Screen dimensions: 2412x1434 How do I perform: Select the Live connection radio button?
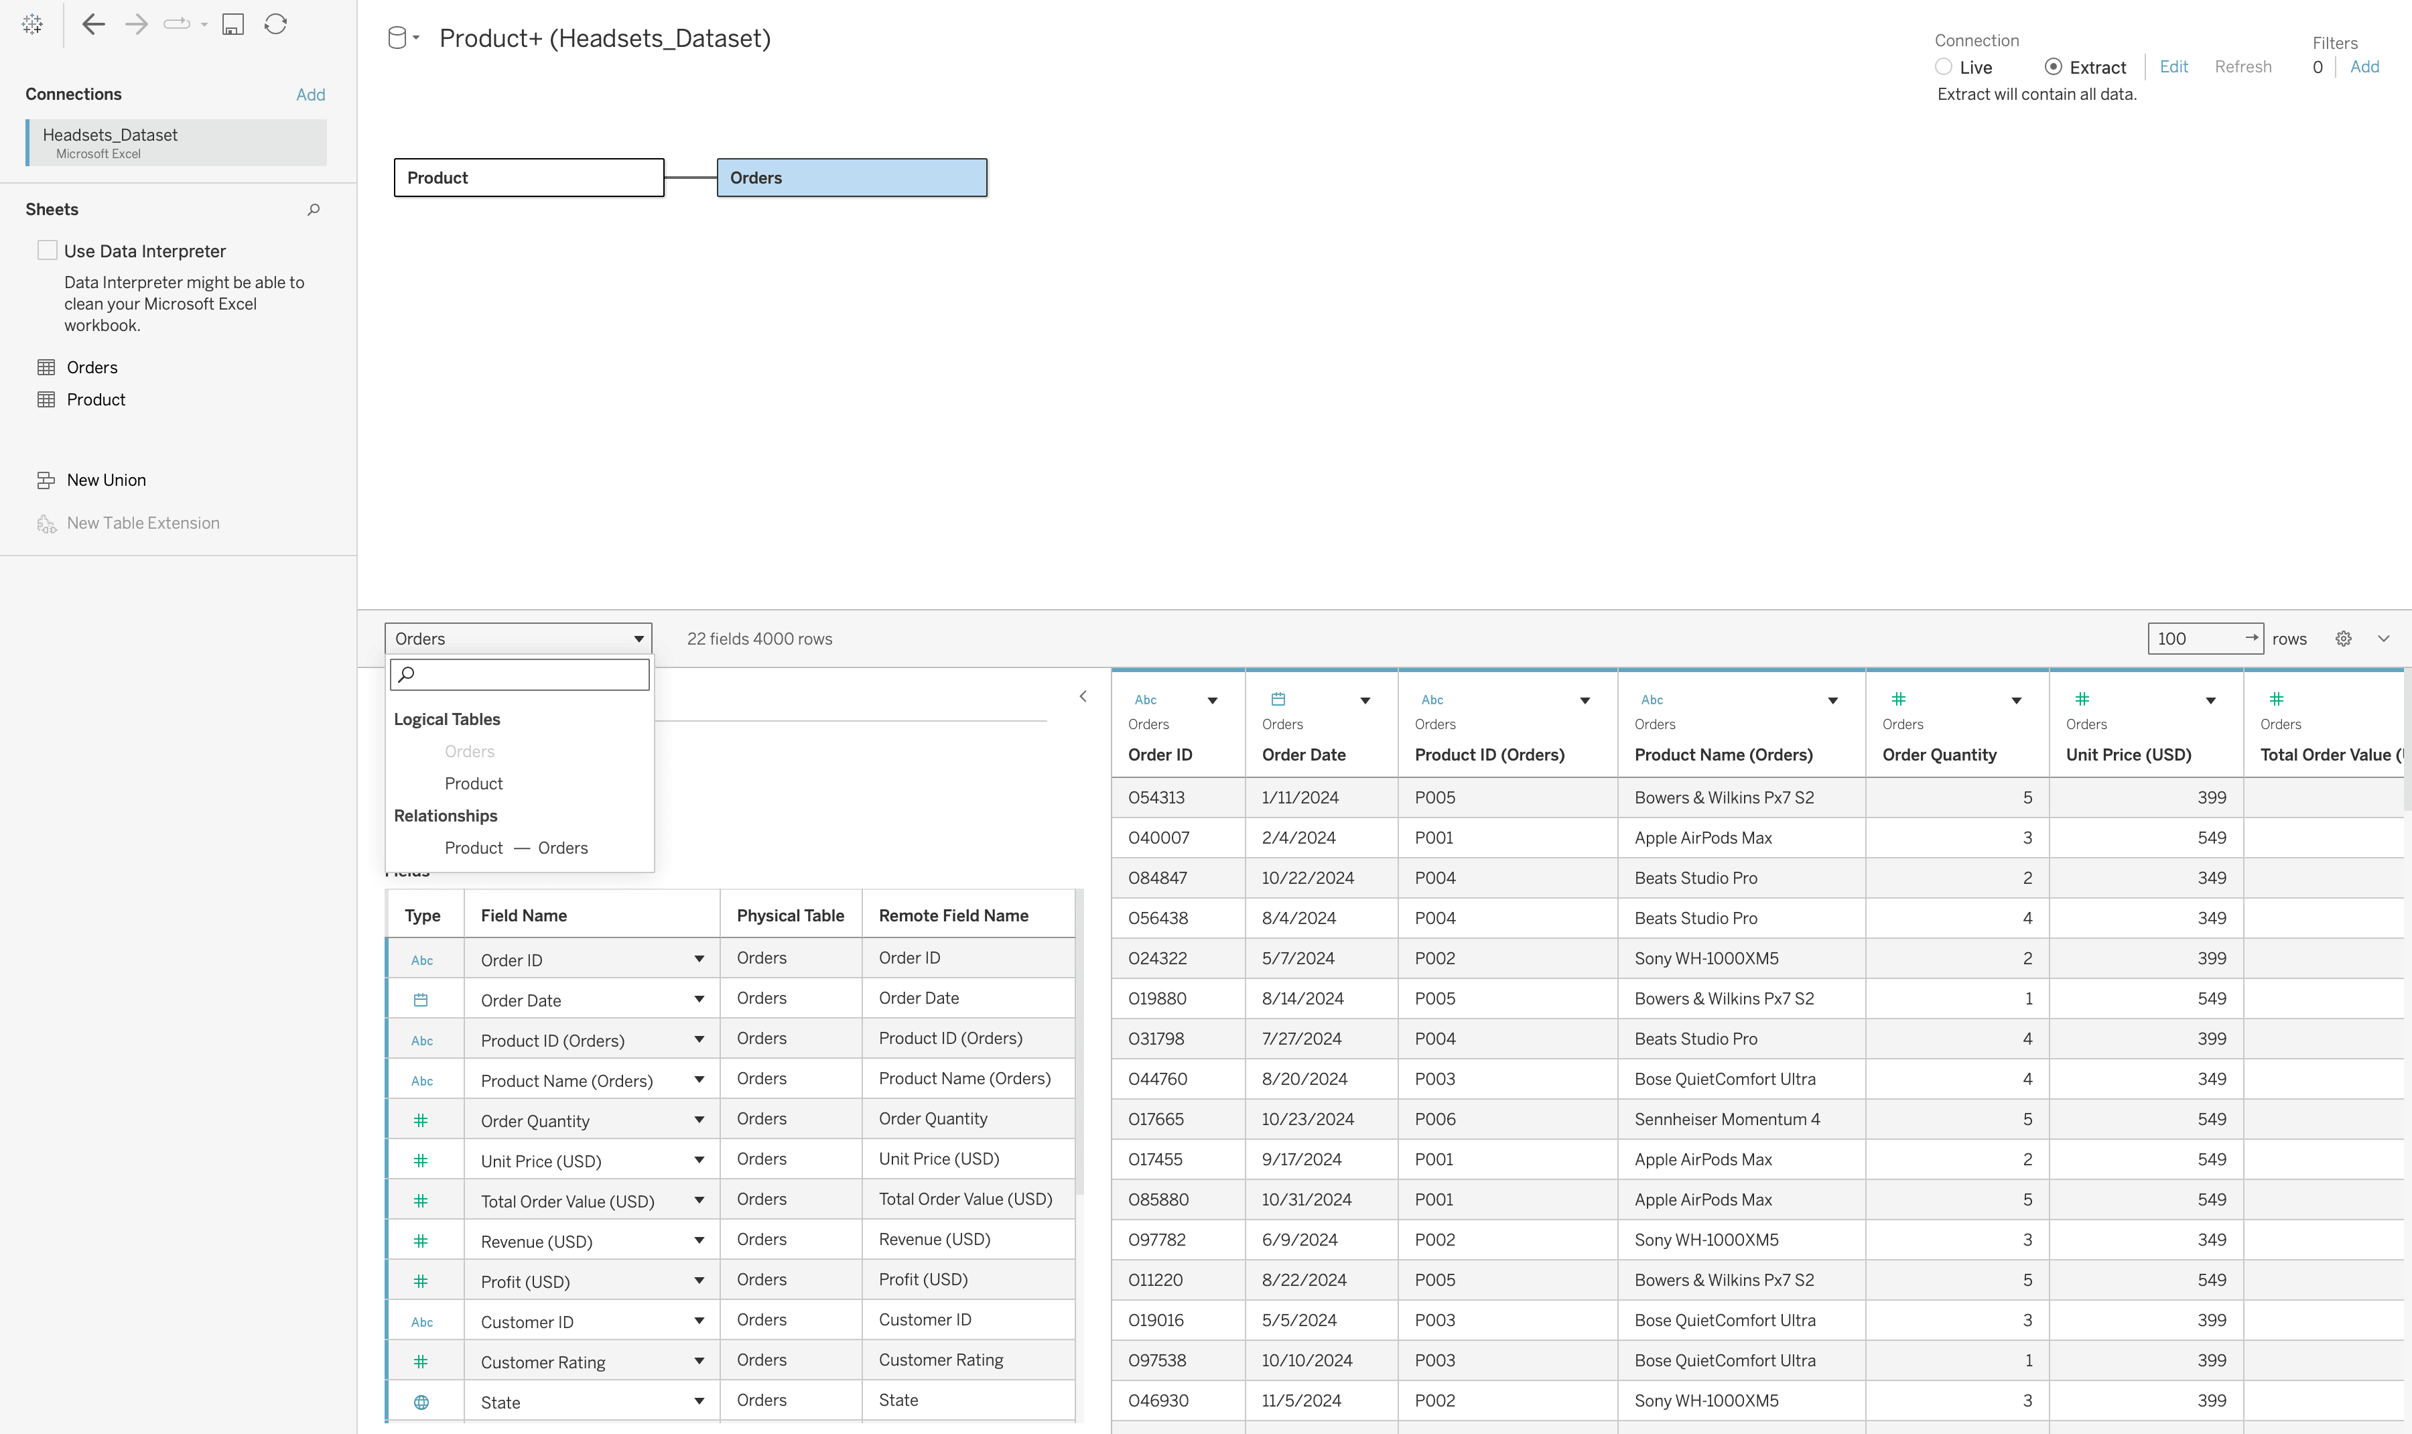(x=1944, y=67)
